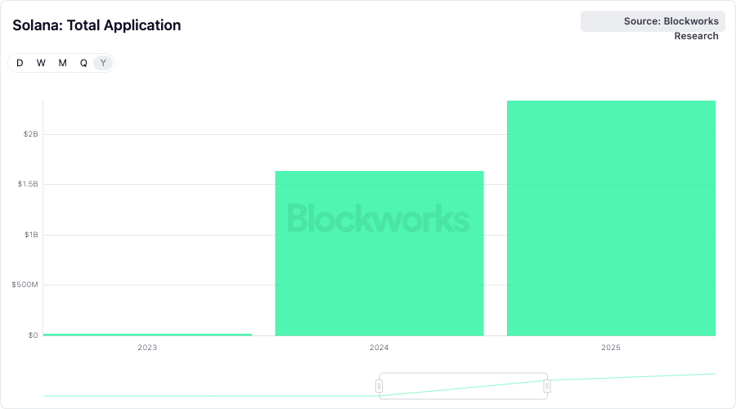Click the $500M y-axis label
Image resolution: width=736 pixels, height=409 pixels.
click(x=26, y=285)
